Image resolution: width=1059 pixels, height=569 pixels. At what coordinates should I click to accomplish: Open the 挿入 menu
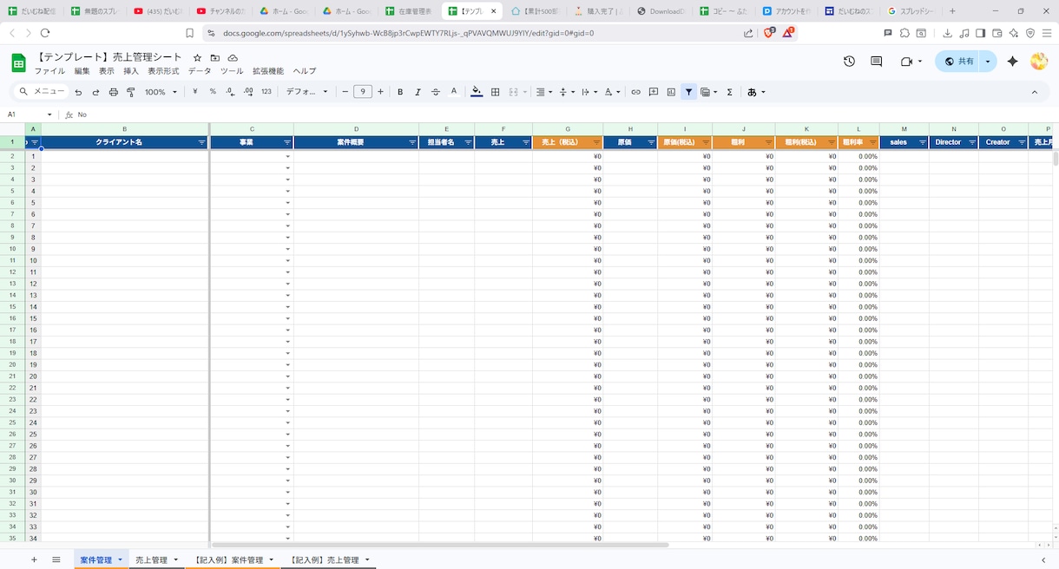131,71
